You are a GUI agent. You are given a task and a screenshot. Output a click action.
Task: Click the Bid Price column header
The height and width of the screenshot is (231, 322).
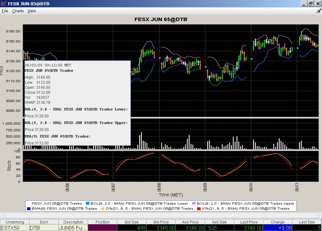161,222
